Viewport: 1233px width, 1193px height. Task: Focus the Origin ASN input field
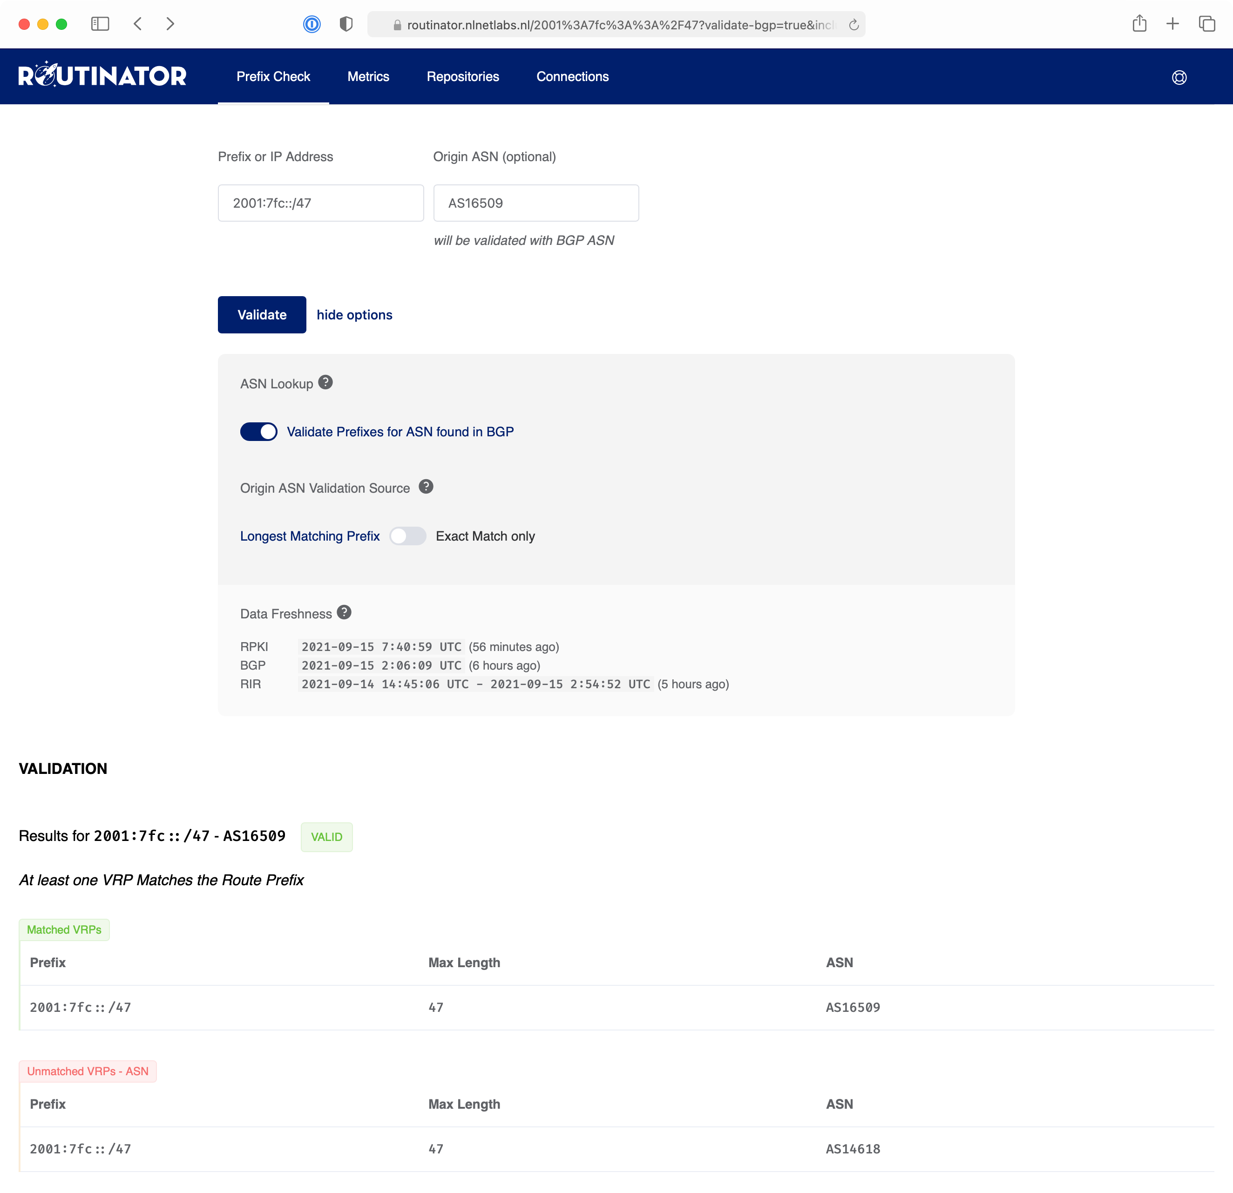tap(536, 203)
